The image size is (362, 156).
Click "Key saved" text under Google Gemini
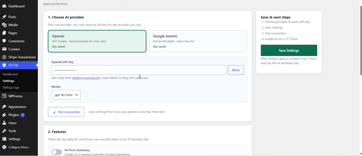159,47
